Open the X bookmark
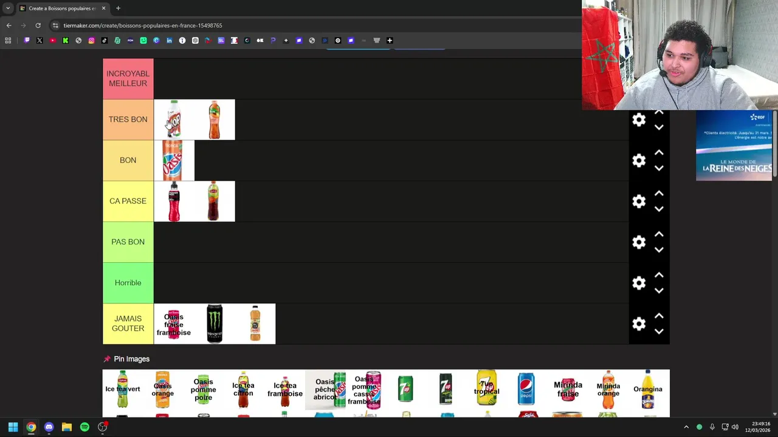Image resolution: width=778 pixels, height=437 pixels. click(x=40, y=41)
